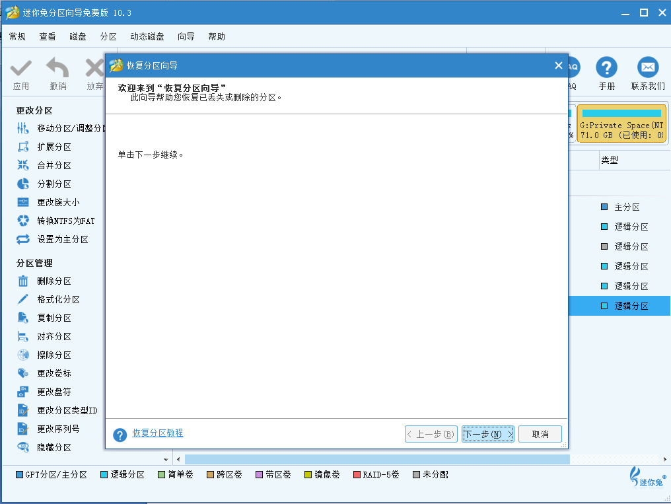Open the Disk (磁盘) menu
The image size is (671, 504).
78,37
